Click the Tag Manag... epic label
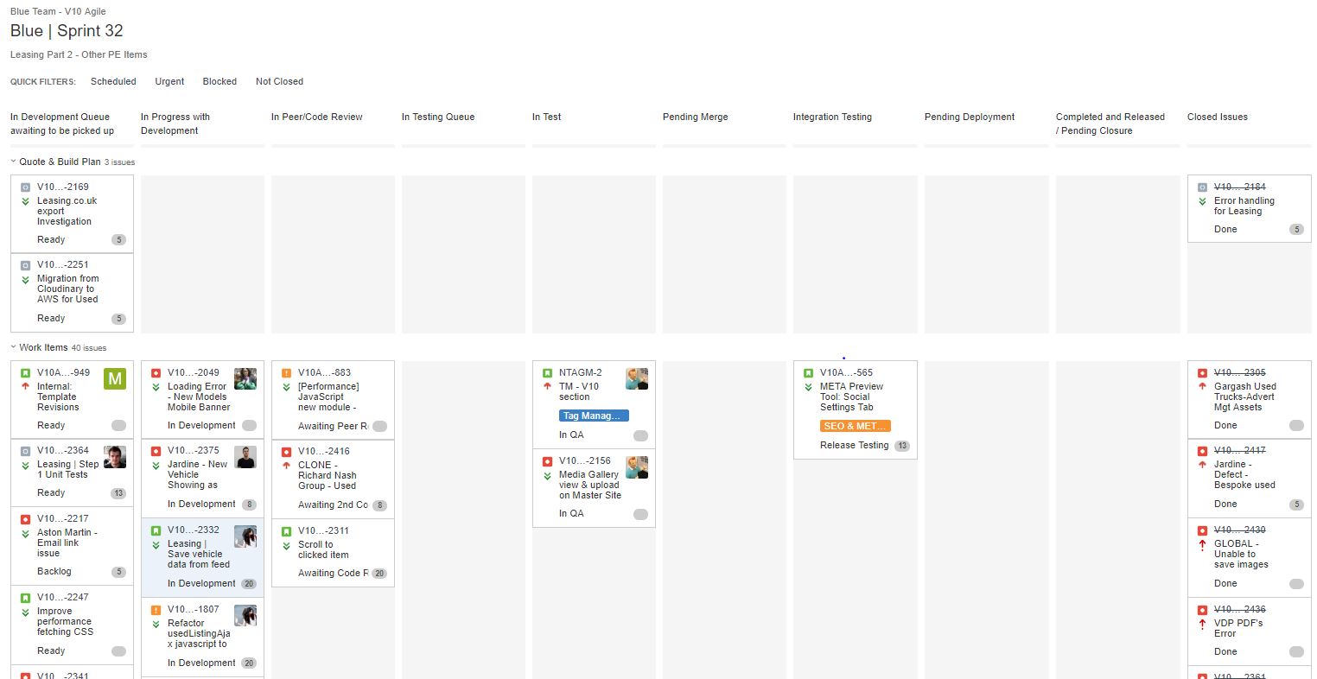The image size is (1317, 679). (594, 416)
